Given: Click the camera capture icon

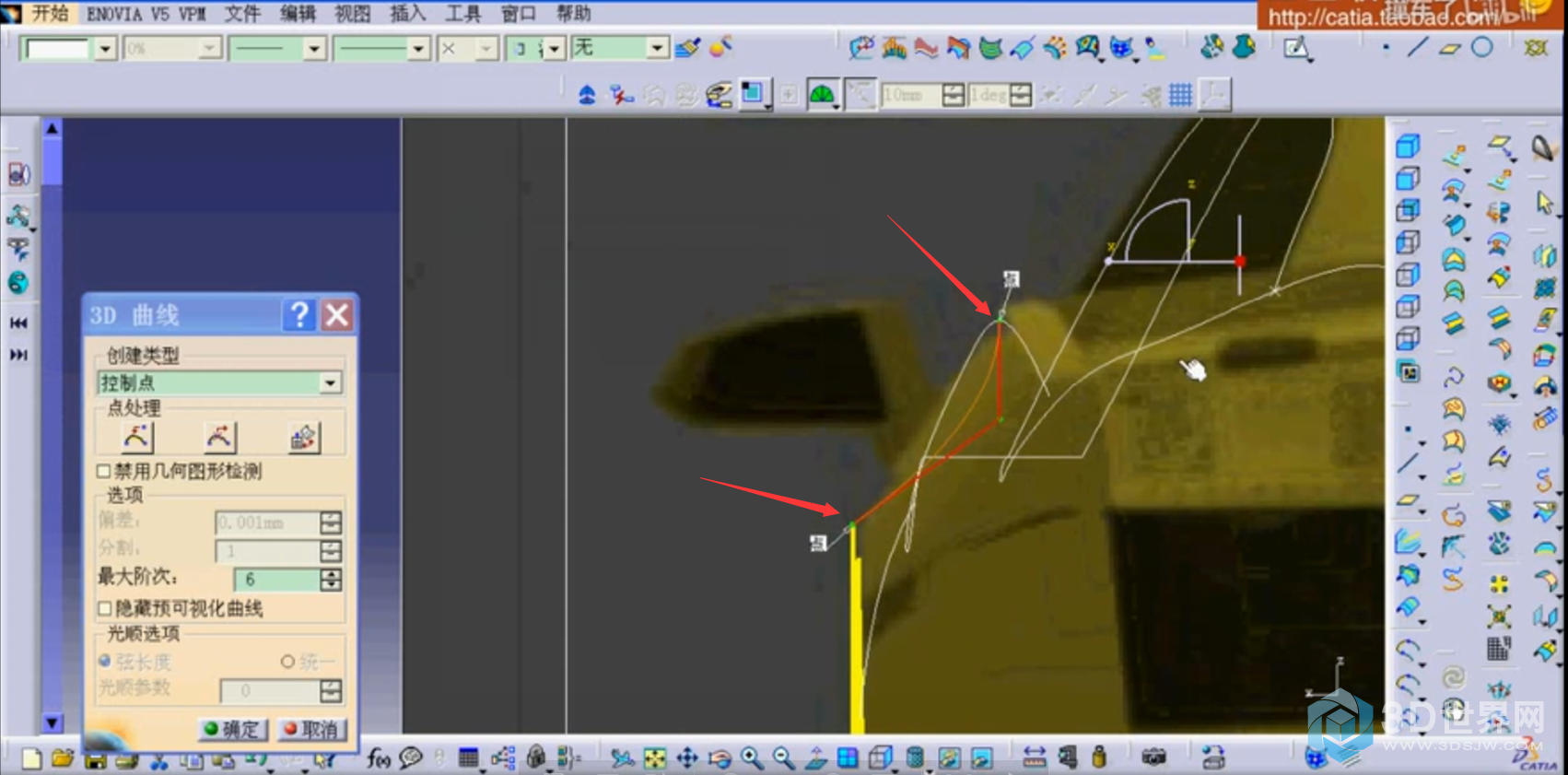Looking at the screenshot, I should tap(1153, 757).
